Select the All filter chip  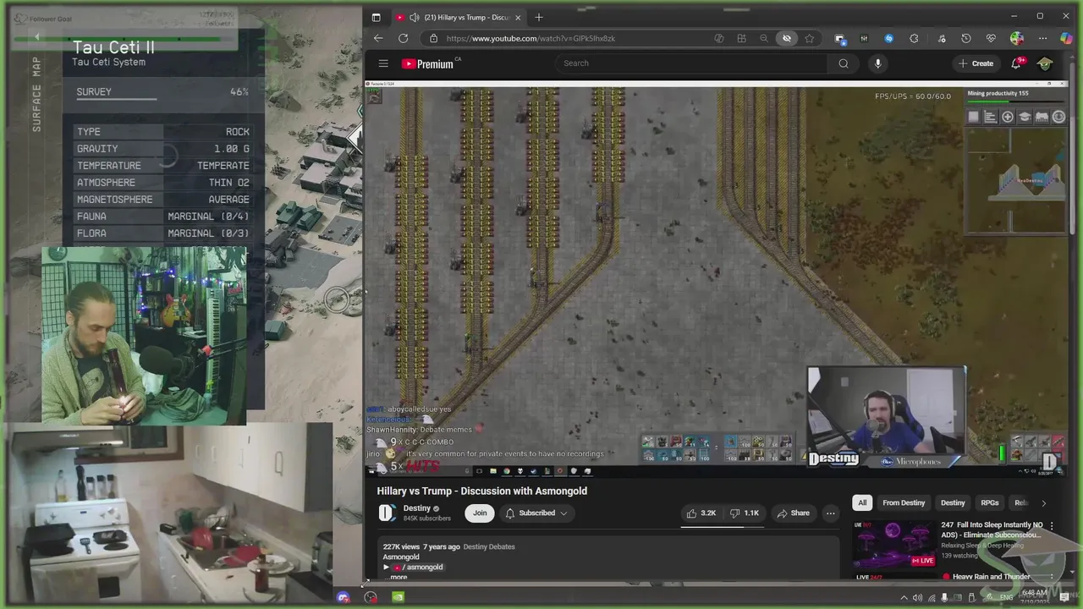click(862, 502)
